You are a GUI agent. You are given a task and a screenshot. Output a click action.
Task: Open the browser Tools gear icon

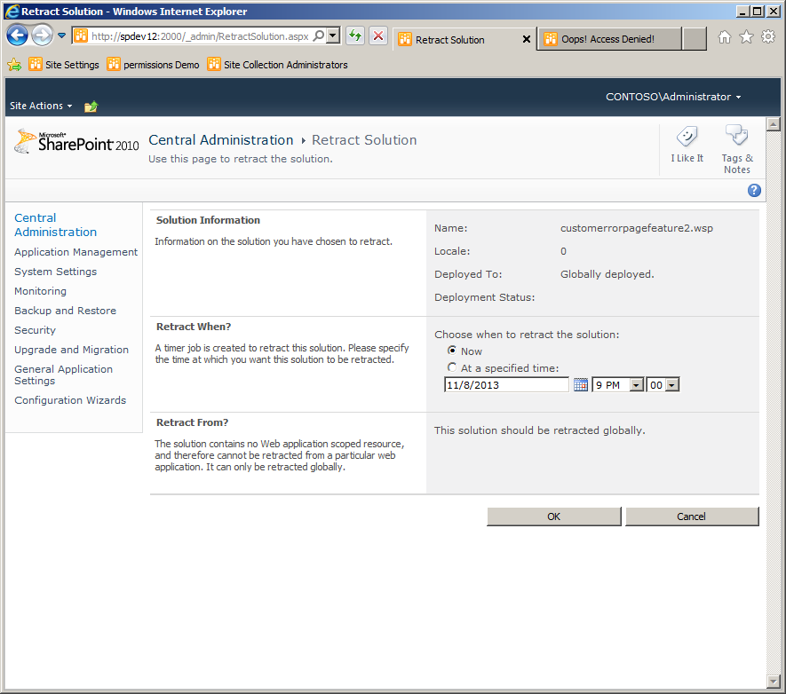coord(768,36)
